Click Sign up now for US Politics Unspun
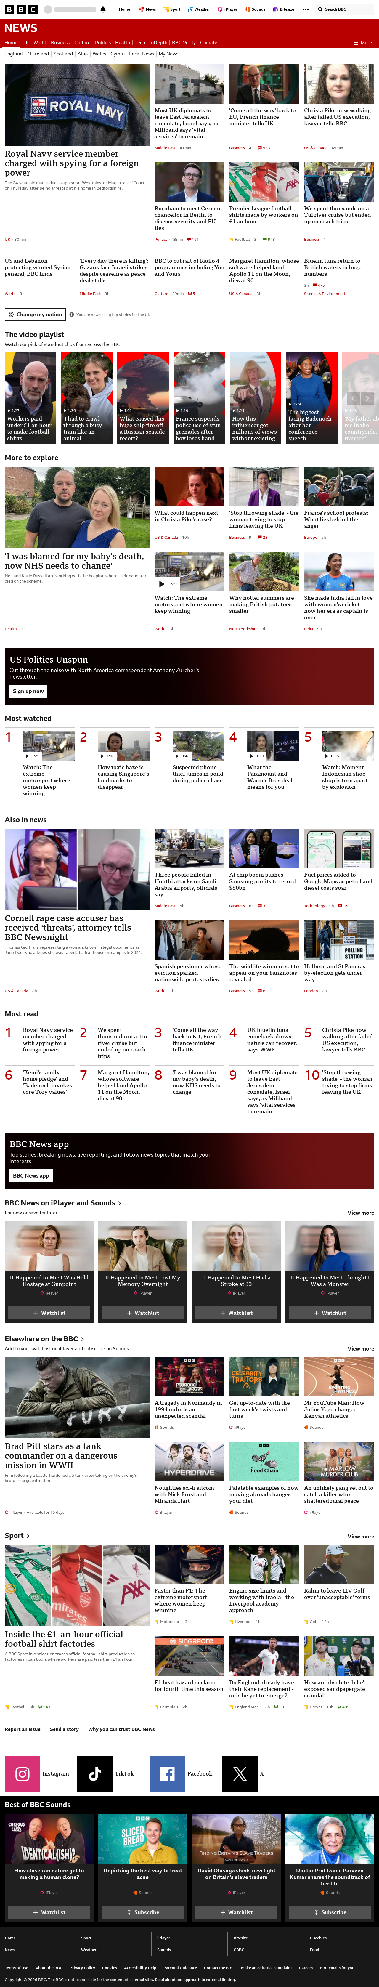Image resolution: width=379 pixels, height=1987 pixels. tap(28, 691)
